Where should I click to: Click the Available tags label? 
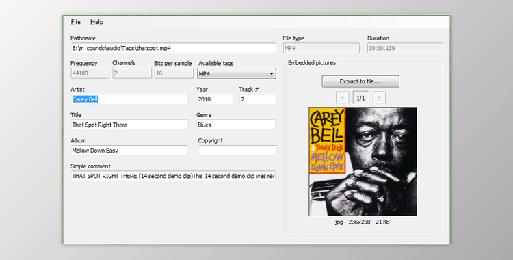pos(216,63)
